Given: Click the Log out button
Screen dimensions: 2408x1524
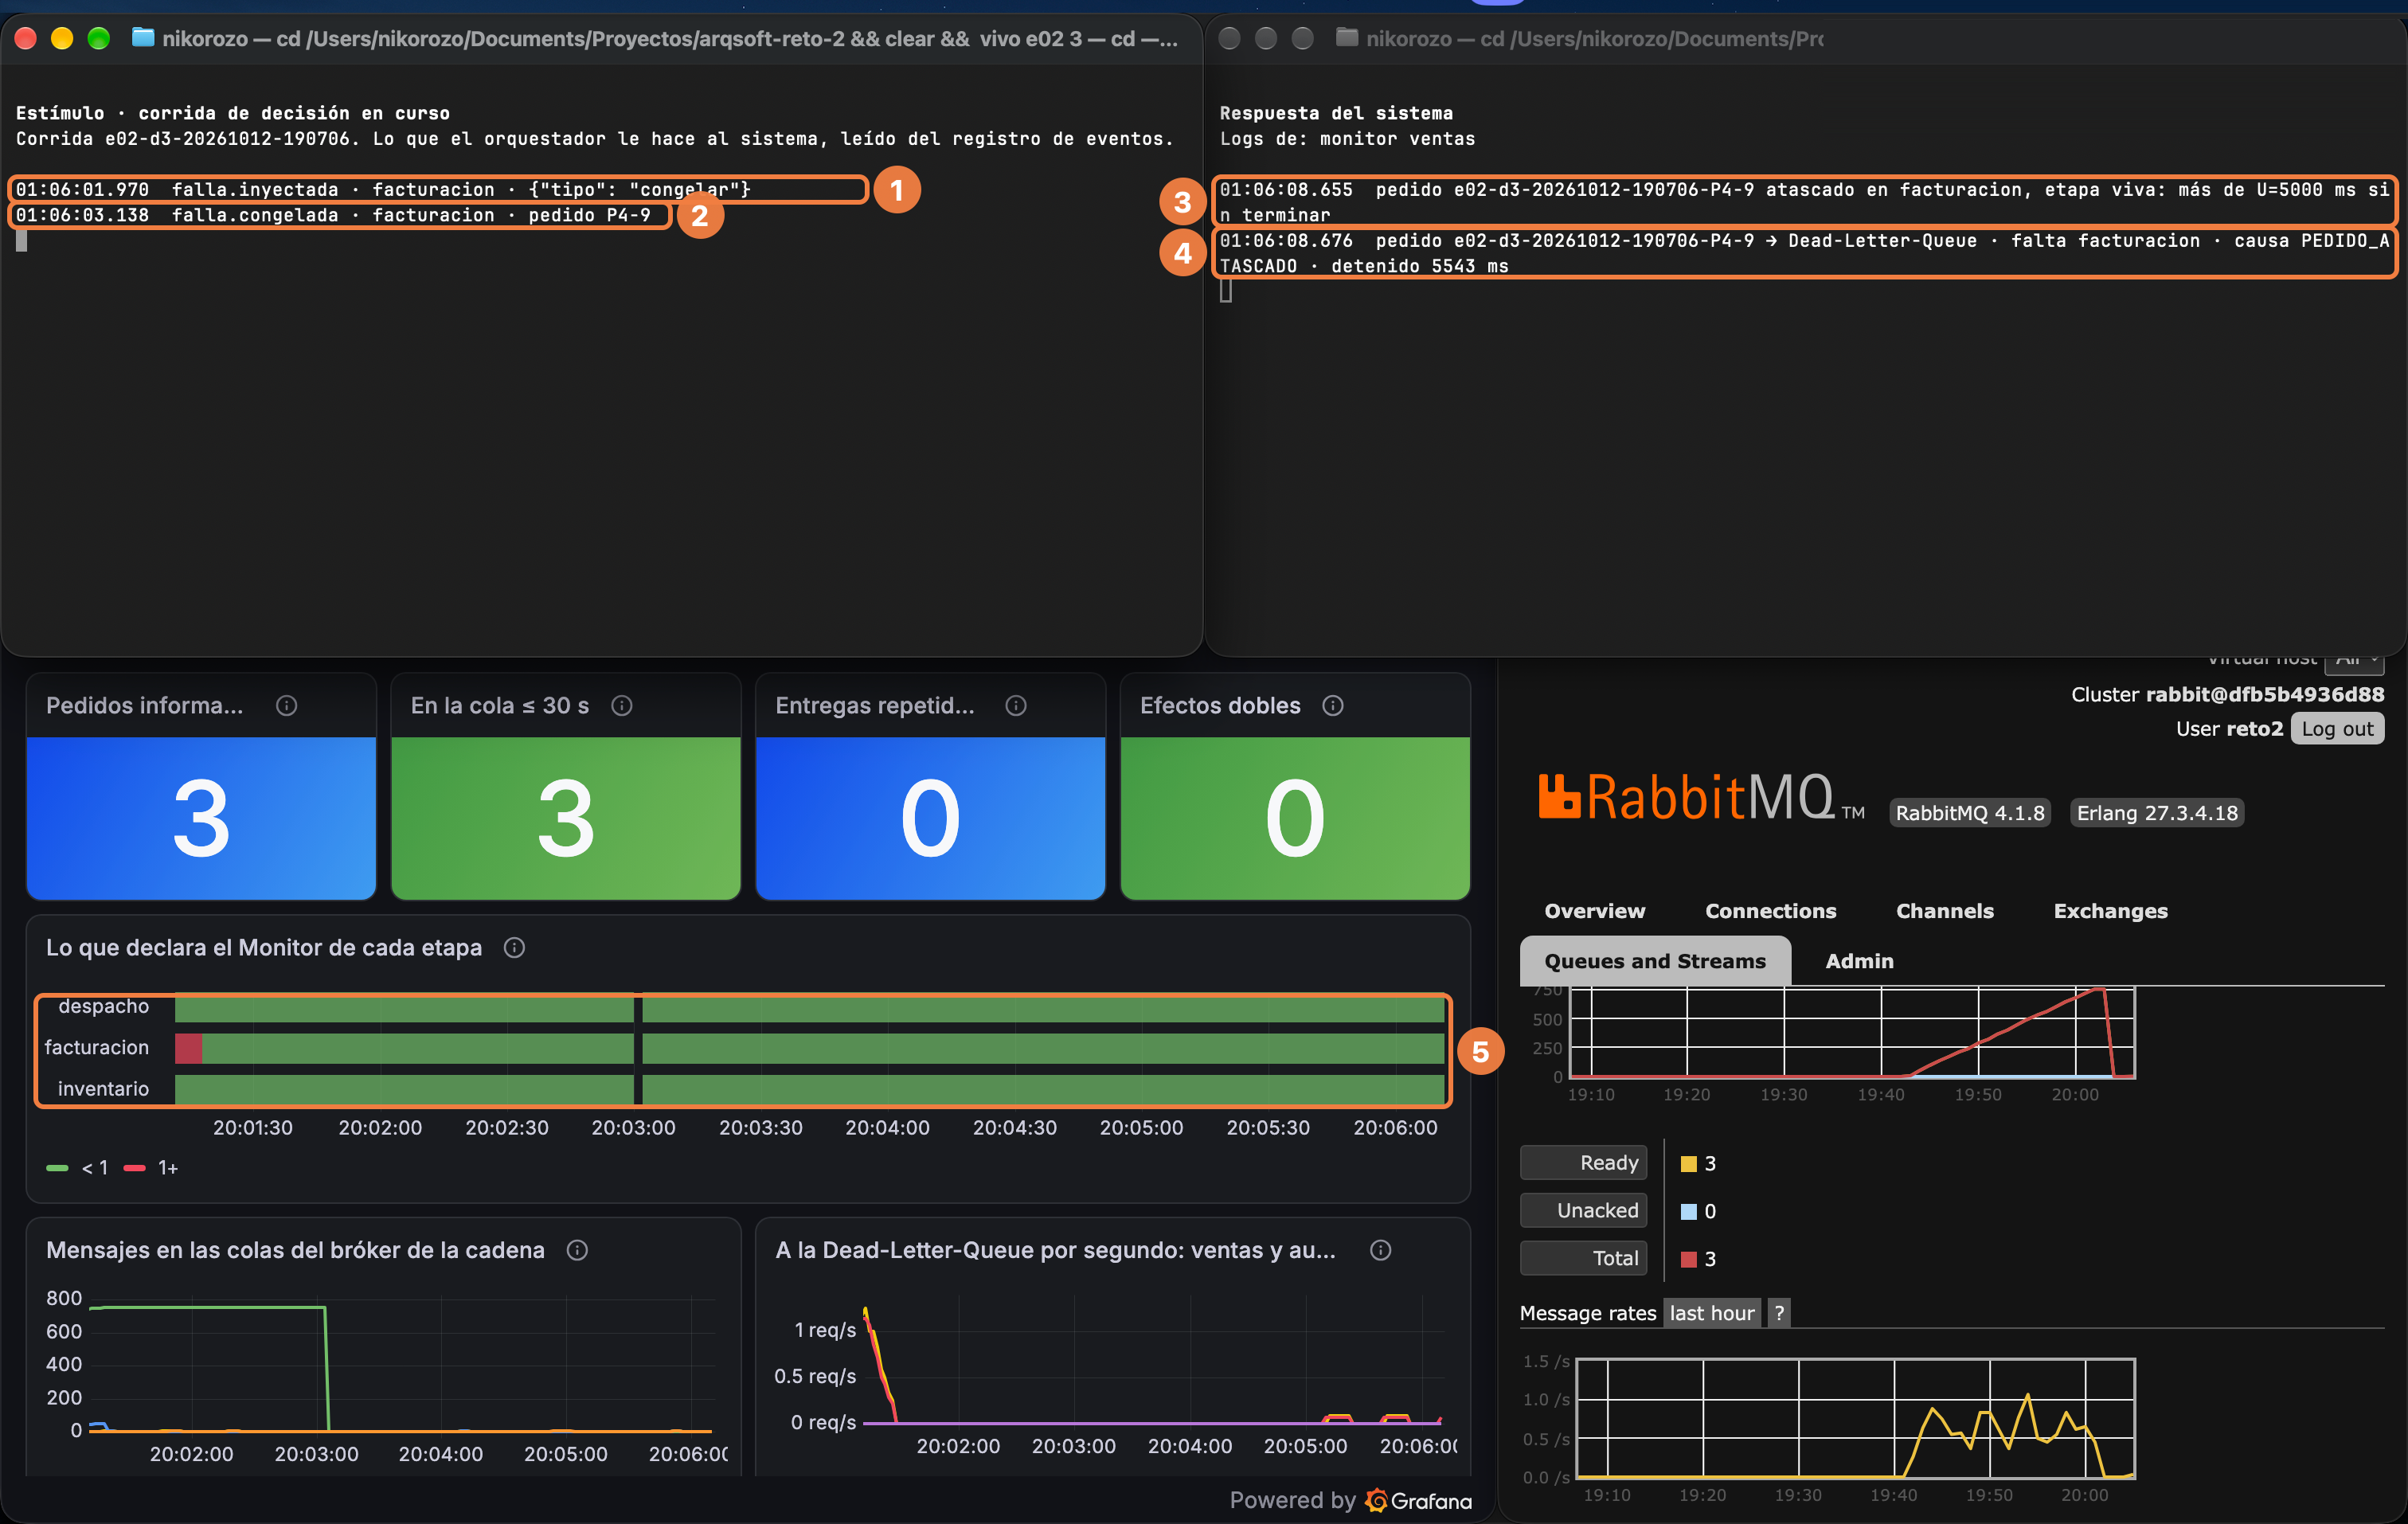Looking at the screenshot, I should (2337, 729).
